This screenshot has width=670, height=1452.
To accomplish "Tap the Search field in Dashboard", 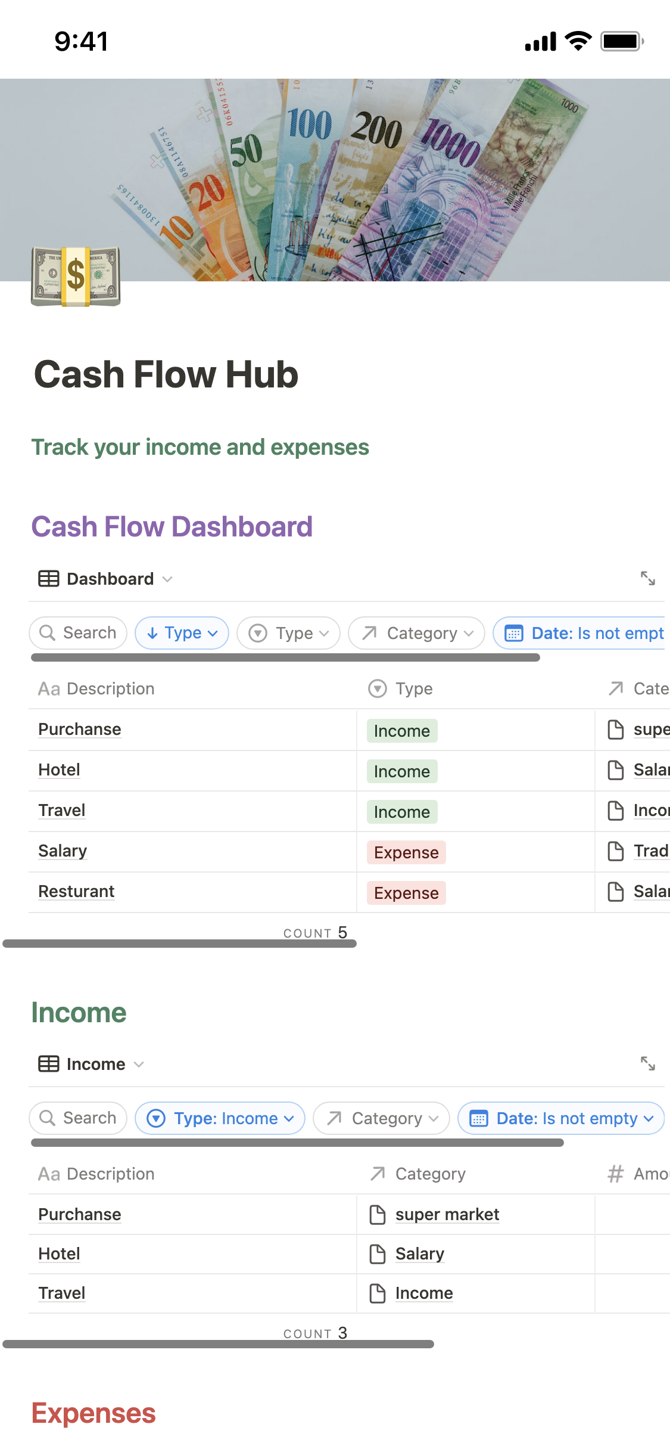I will [78, 633].
